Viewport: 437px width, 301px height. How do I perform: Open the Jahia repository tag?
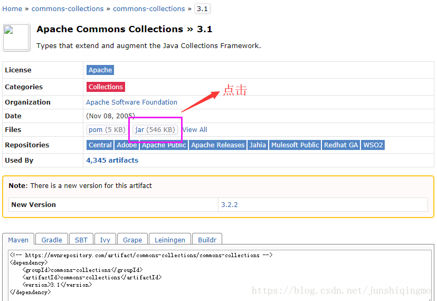point(258,145)
